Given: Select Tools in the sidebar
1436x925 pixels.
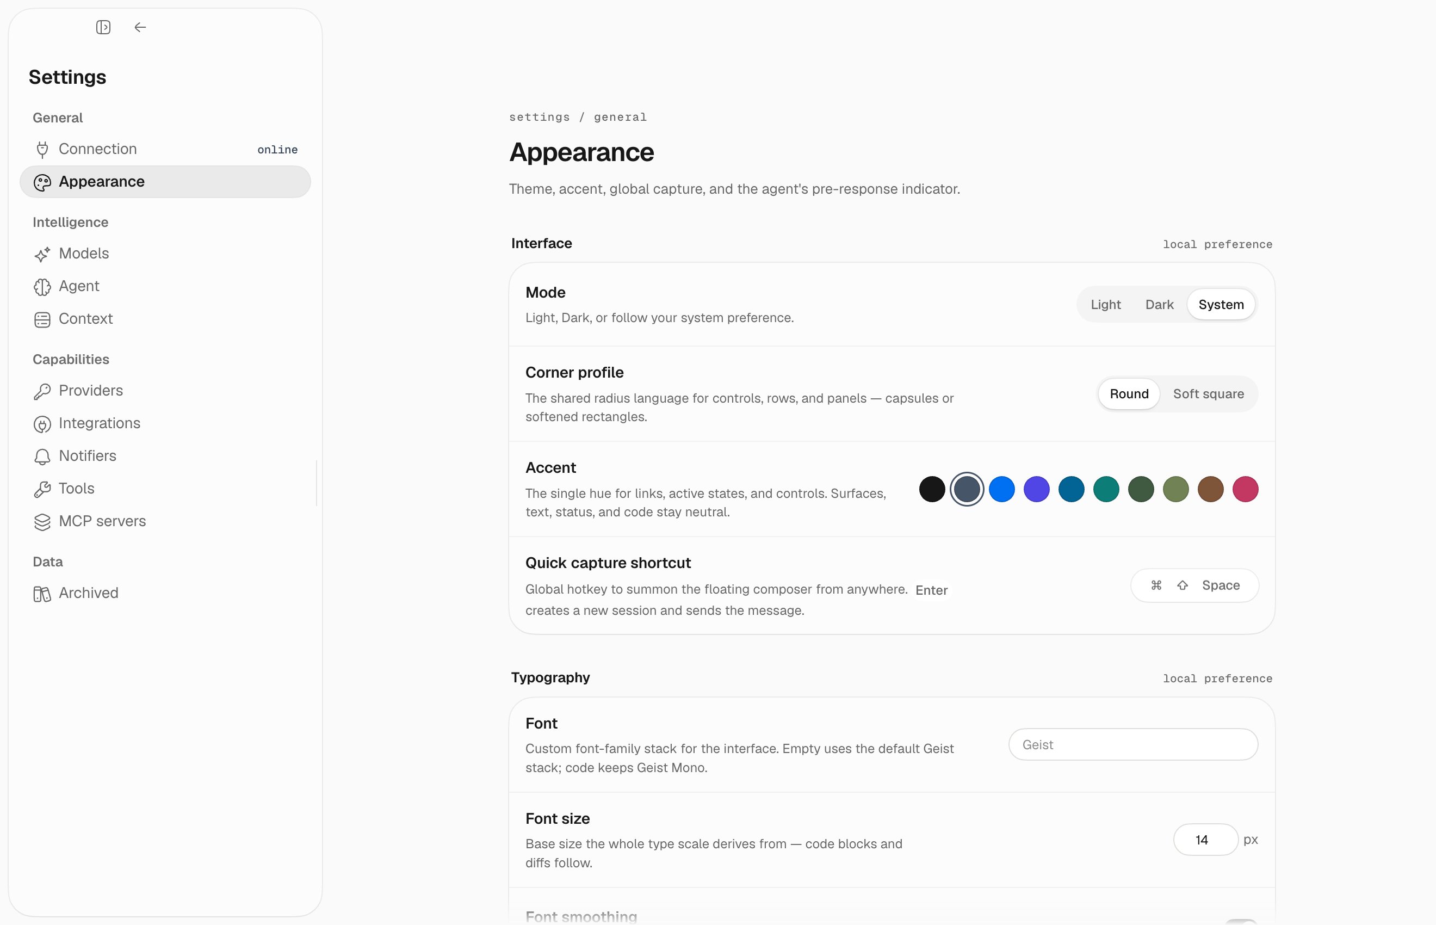Looking at the screenshot, I should [x=165, y=488].
